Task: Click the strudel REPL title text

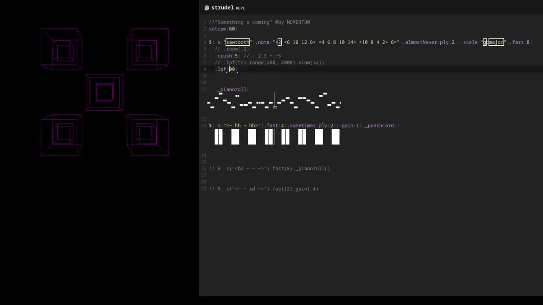Action: pos(228,8)
